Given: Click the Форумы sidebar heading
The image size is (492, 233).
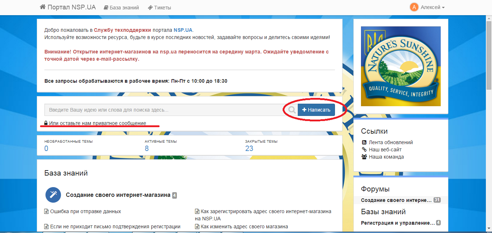Looking at the screenshot, I should pos(375,189).
